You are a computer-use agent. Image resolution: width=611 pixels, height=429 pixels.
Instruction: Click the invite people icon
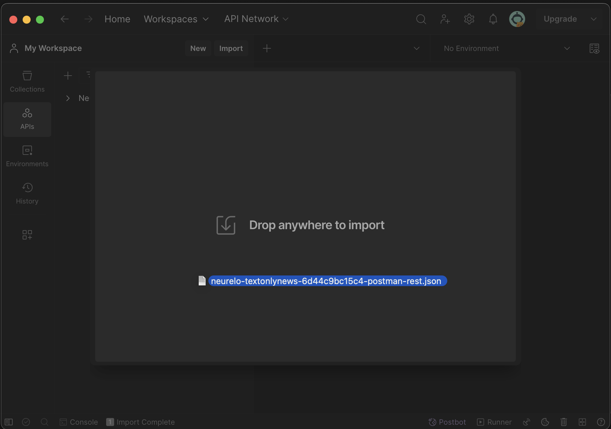[x=445, y=19]
